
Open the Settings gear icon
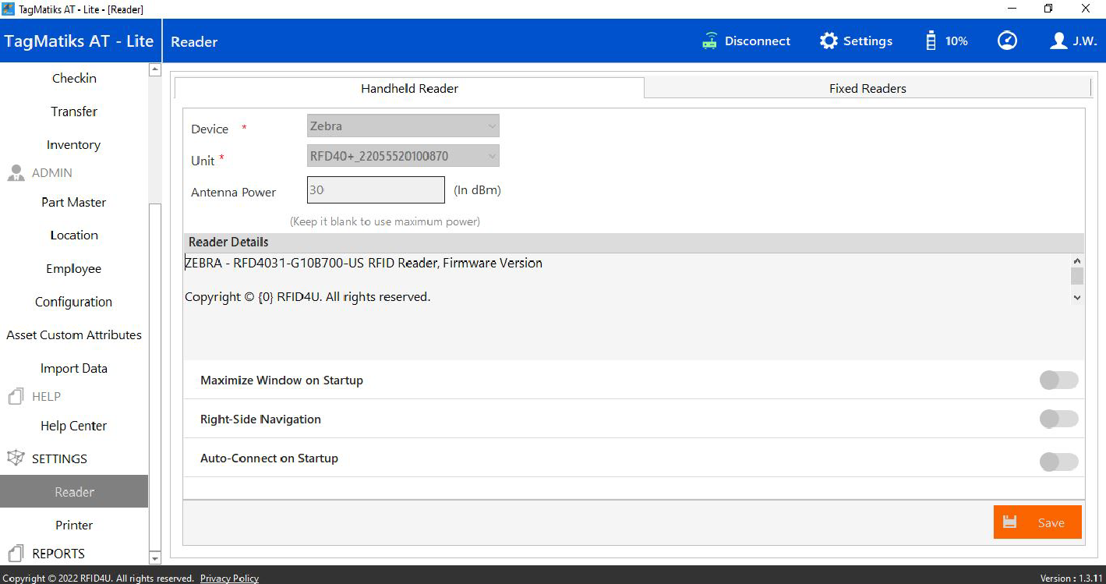829,41
